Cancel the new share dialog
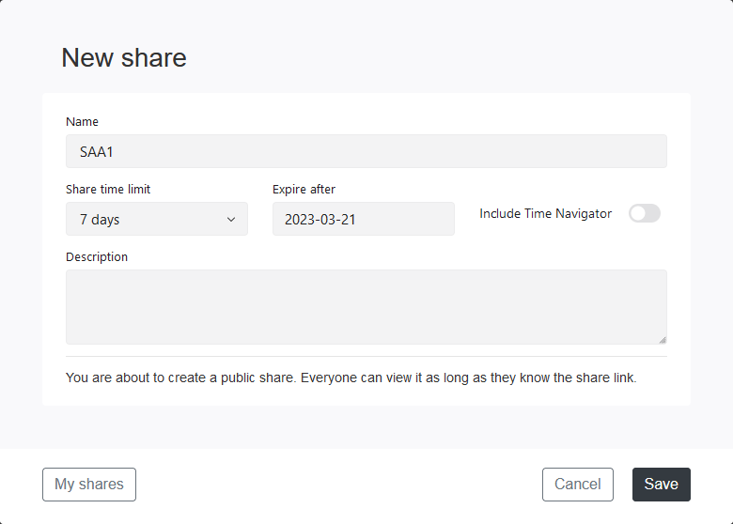This screenshot has width=733, height=524. click(578, 485)
